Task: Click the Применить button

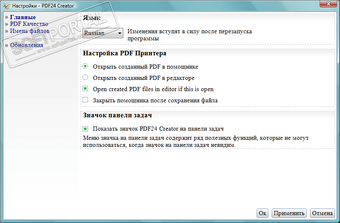Action: (x=289, y=213)
